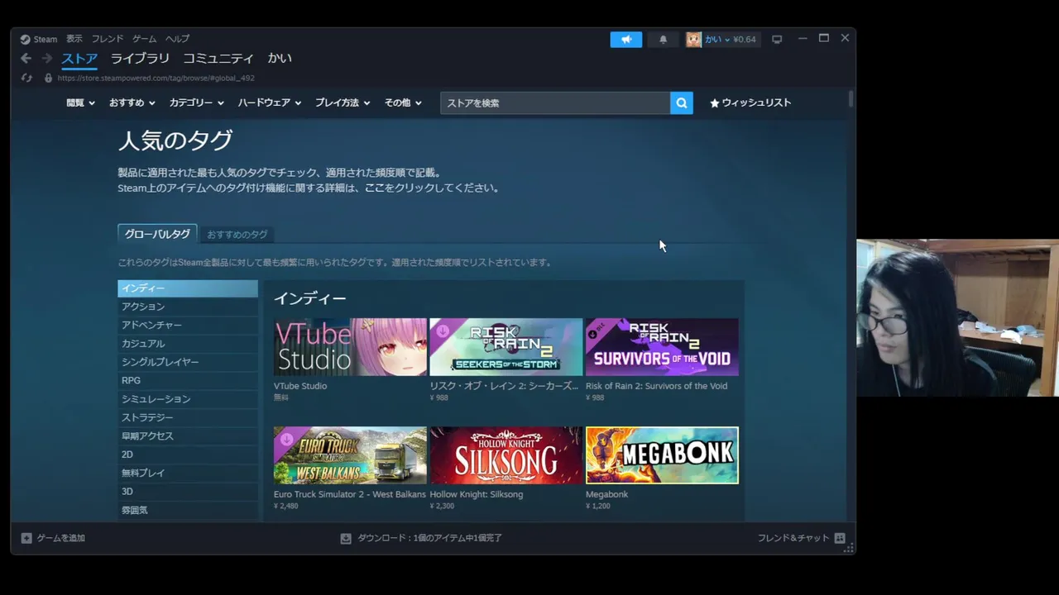The height and width of the screenshot is (595, 1059).
Task: Open the ゲーム menu
Action: tap(144, 39)
